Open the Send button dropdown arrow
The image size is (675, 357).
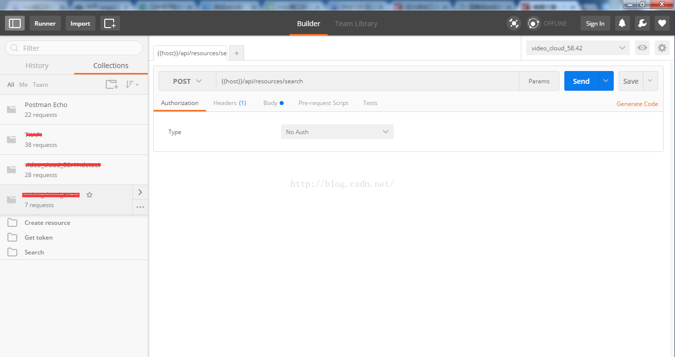pos(606,81)
